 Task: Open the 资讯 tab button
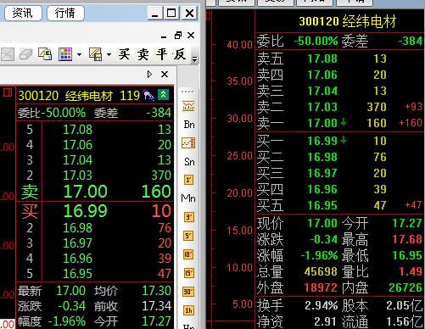tap(23, 13)
